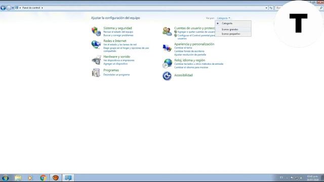
Task: Open Cuentas de usuario heading link
Action: coord(194,28)
